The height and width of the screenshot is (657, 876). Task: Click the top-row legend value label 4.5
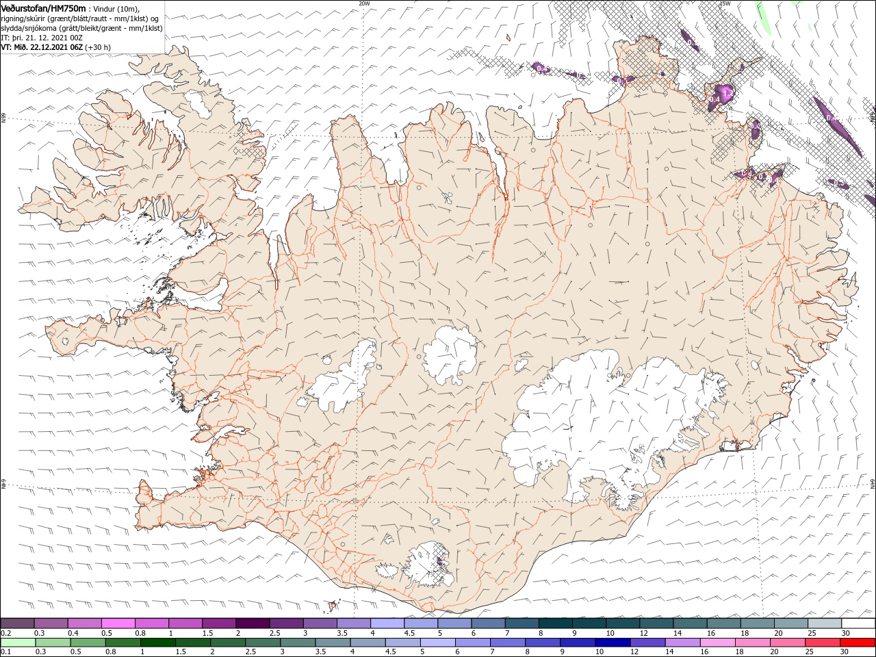click(x=409, y=633)
